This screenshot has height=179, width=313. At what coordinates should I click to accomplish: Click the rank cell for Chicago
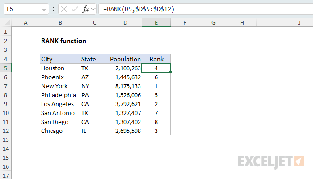(156, 131)
